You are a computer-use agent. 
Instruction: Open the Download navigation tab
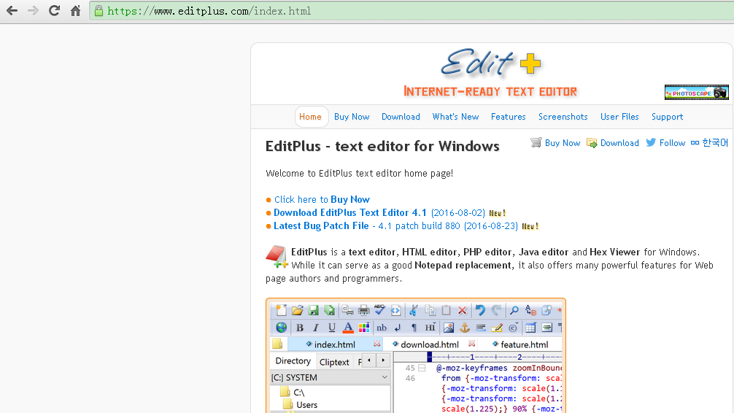[x=401, y=117]
